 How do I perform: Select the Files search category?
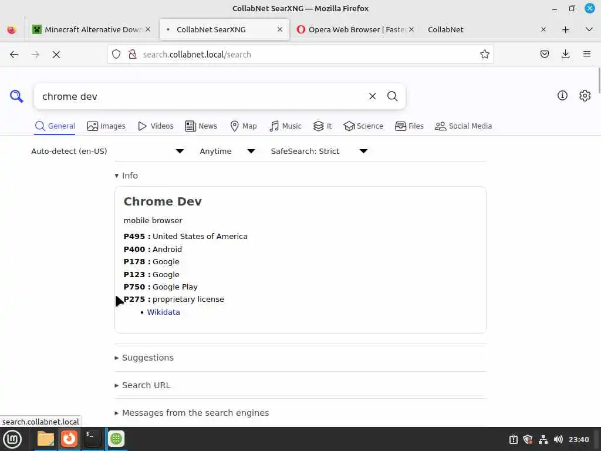pos(409,126)
